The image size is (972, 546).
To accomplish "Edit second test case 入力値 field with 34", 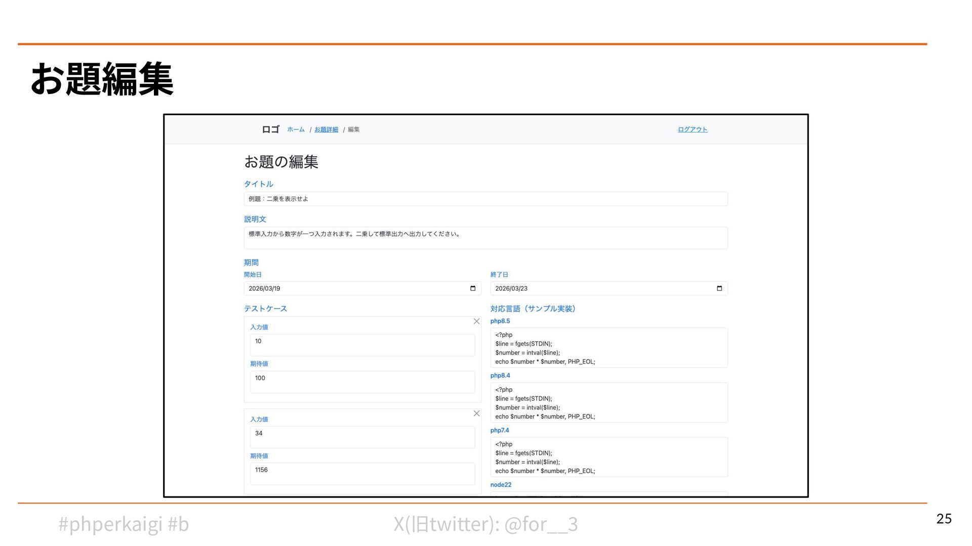I will tap(362, 437).
